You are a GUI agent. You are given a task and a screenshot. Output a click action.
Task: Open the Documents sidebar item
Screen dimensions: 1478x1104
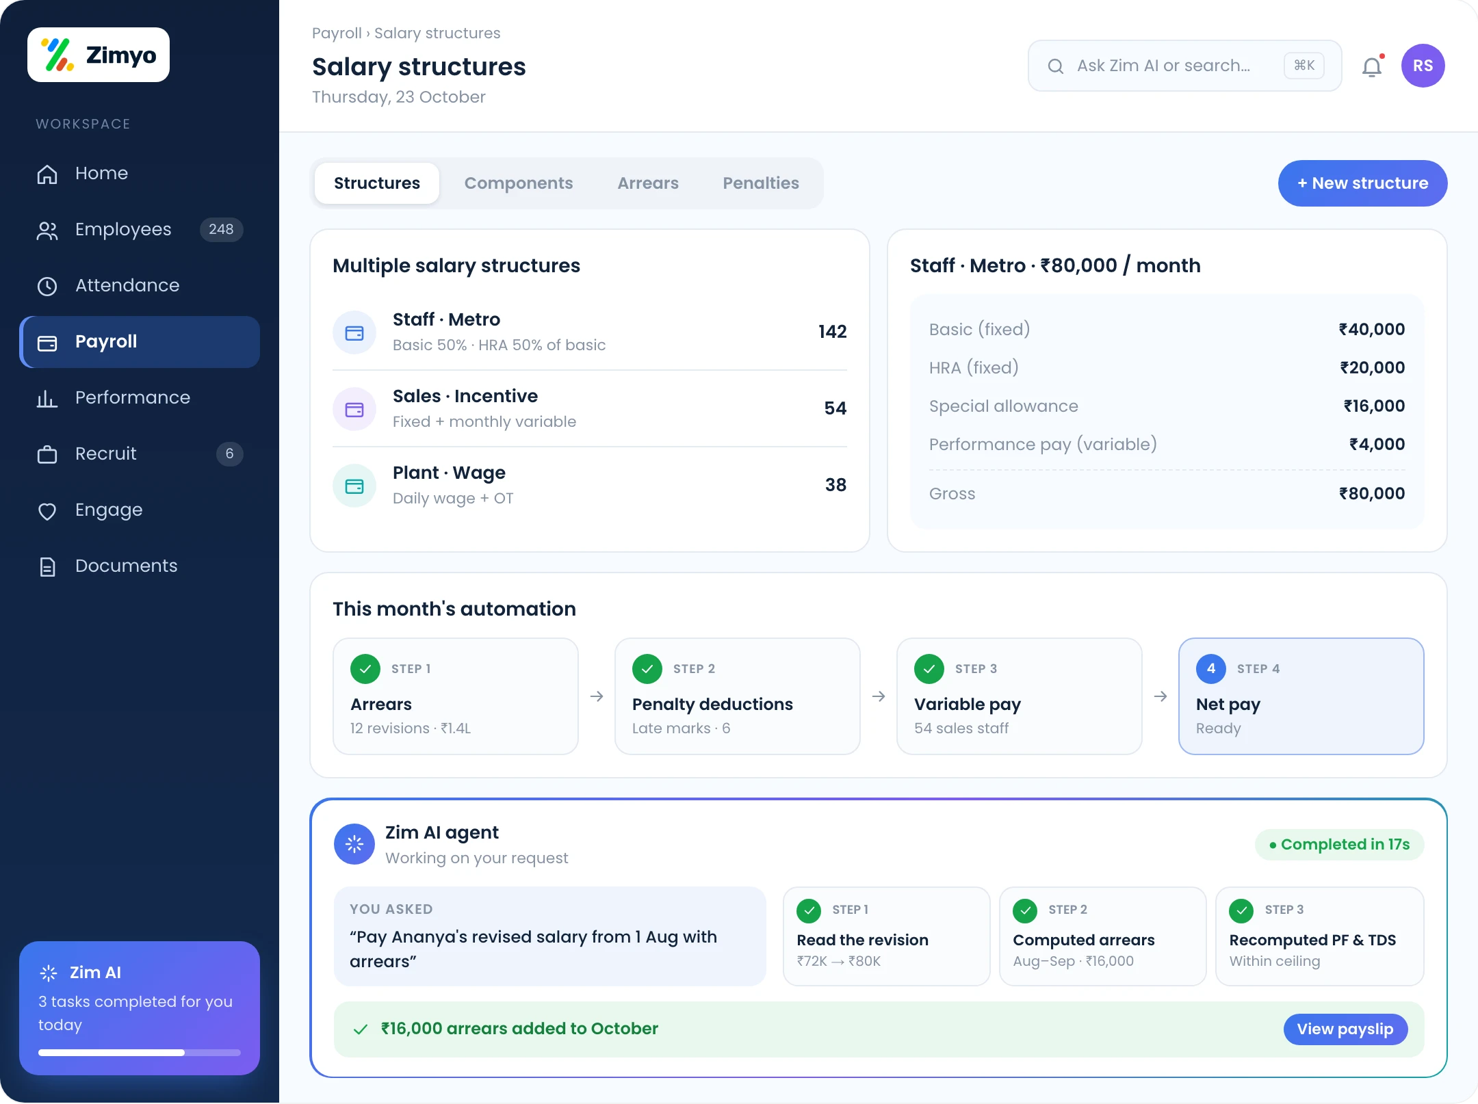tap(140, 566)
